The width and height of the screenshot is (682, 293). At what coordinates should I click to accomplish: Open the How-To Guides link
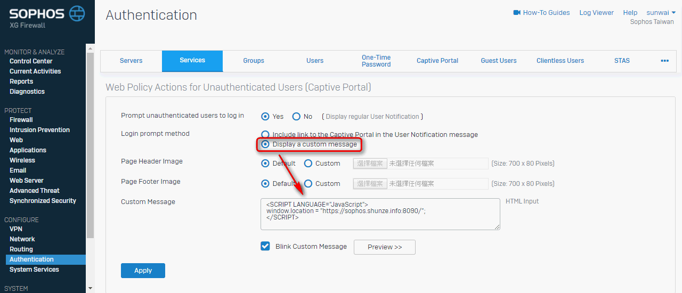pos(546,12)
